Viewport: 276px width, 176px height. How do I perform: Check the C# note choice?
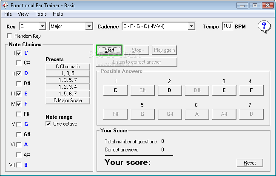19,63
